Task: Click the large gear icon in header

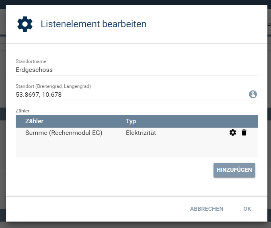Action: tap(25, 24)
